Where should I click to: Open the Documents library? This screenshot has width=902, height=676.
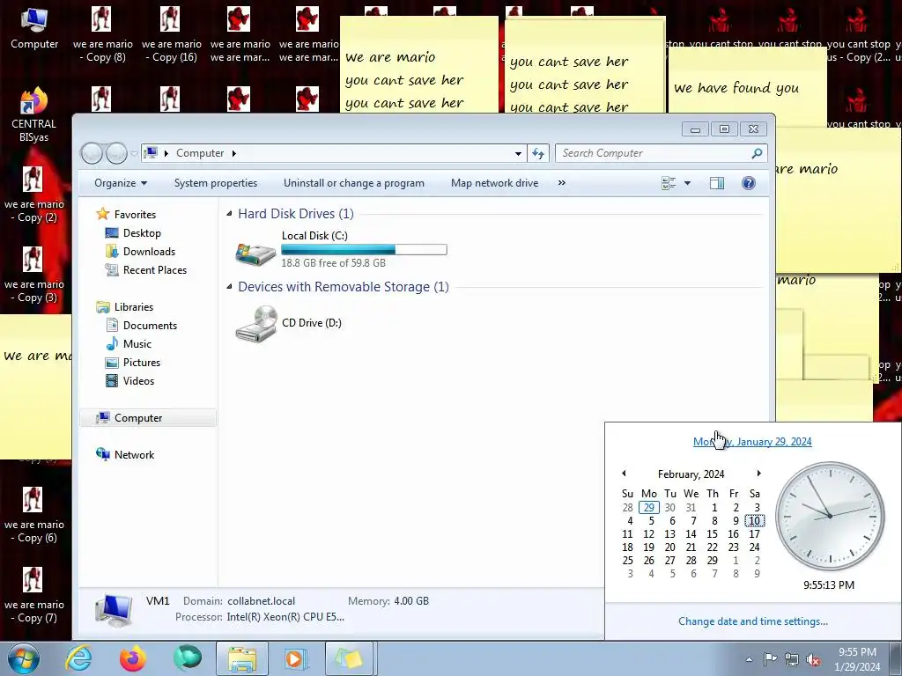tap(150, 326)
